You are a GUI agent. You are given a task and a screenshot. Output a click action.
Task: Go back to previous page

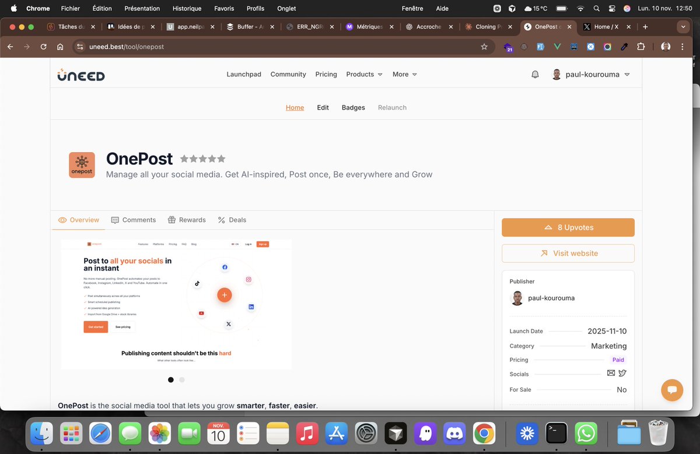[x=10, y=47]
